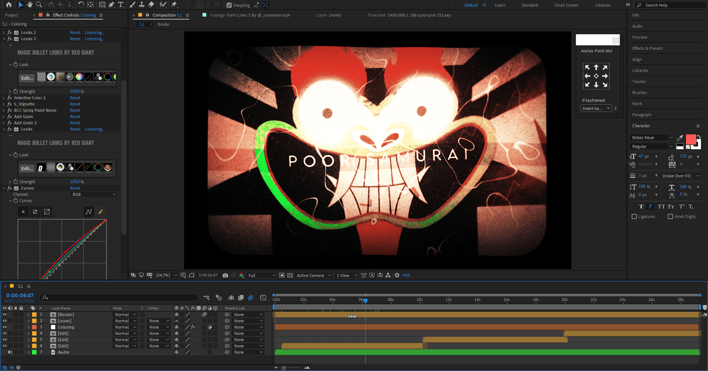Click the red fill color swatch in Character
The height and width of the screenshot is (371, 708).
[x=691, y=139]
